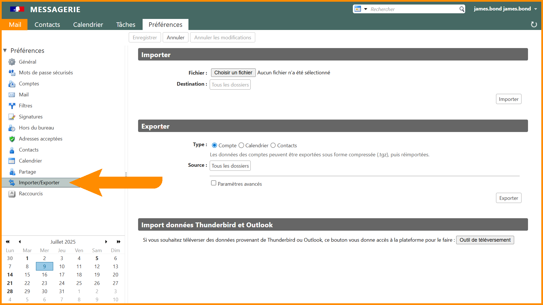Open the Tâches tab
Screen dimensions: 543x305
pyautogui.click(x=126, y=25)
